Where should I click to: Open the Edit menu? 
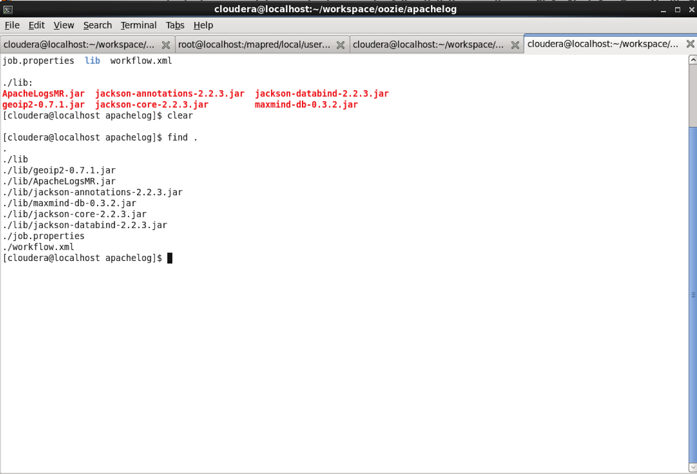point(36,25)
